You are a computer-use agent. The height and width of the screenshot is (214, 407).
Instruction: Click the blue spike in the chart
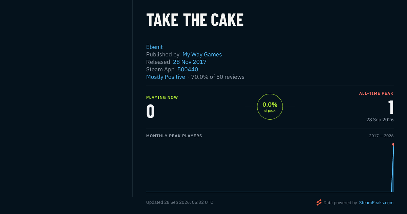[x=392, y=169]
